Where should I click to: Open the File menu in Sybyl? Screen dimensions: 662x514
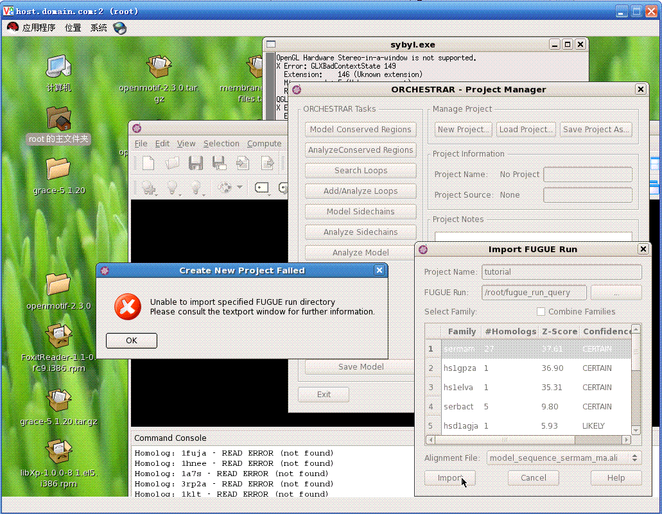point(141,144)
